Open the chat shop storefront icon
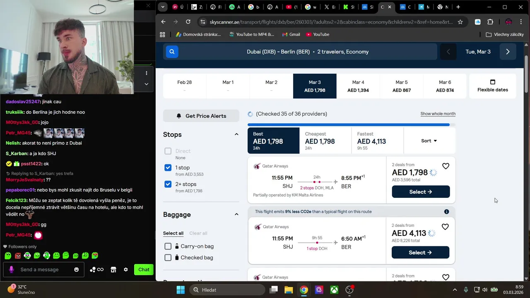Viewport: 530px width, 298px height. point(113,269)
